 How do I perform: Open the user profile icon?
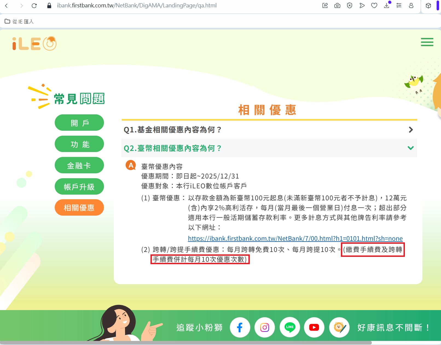[411, 5]
